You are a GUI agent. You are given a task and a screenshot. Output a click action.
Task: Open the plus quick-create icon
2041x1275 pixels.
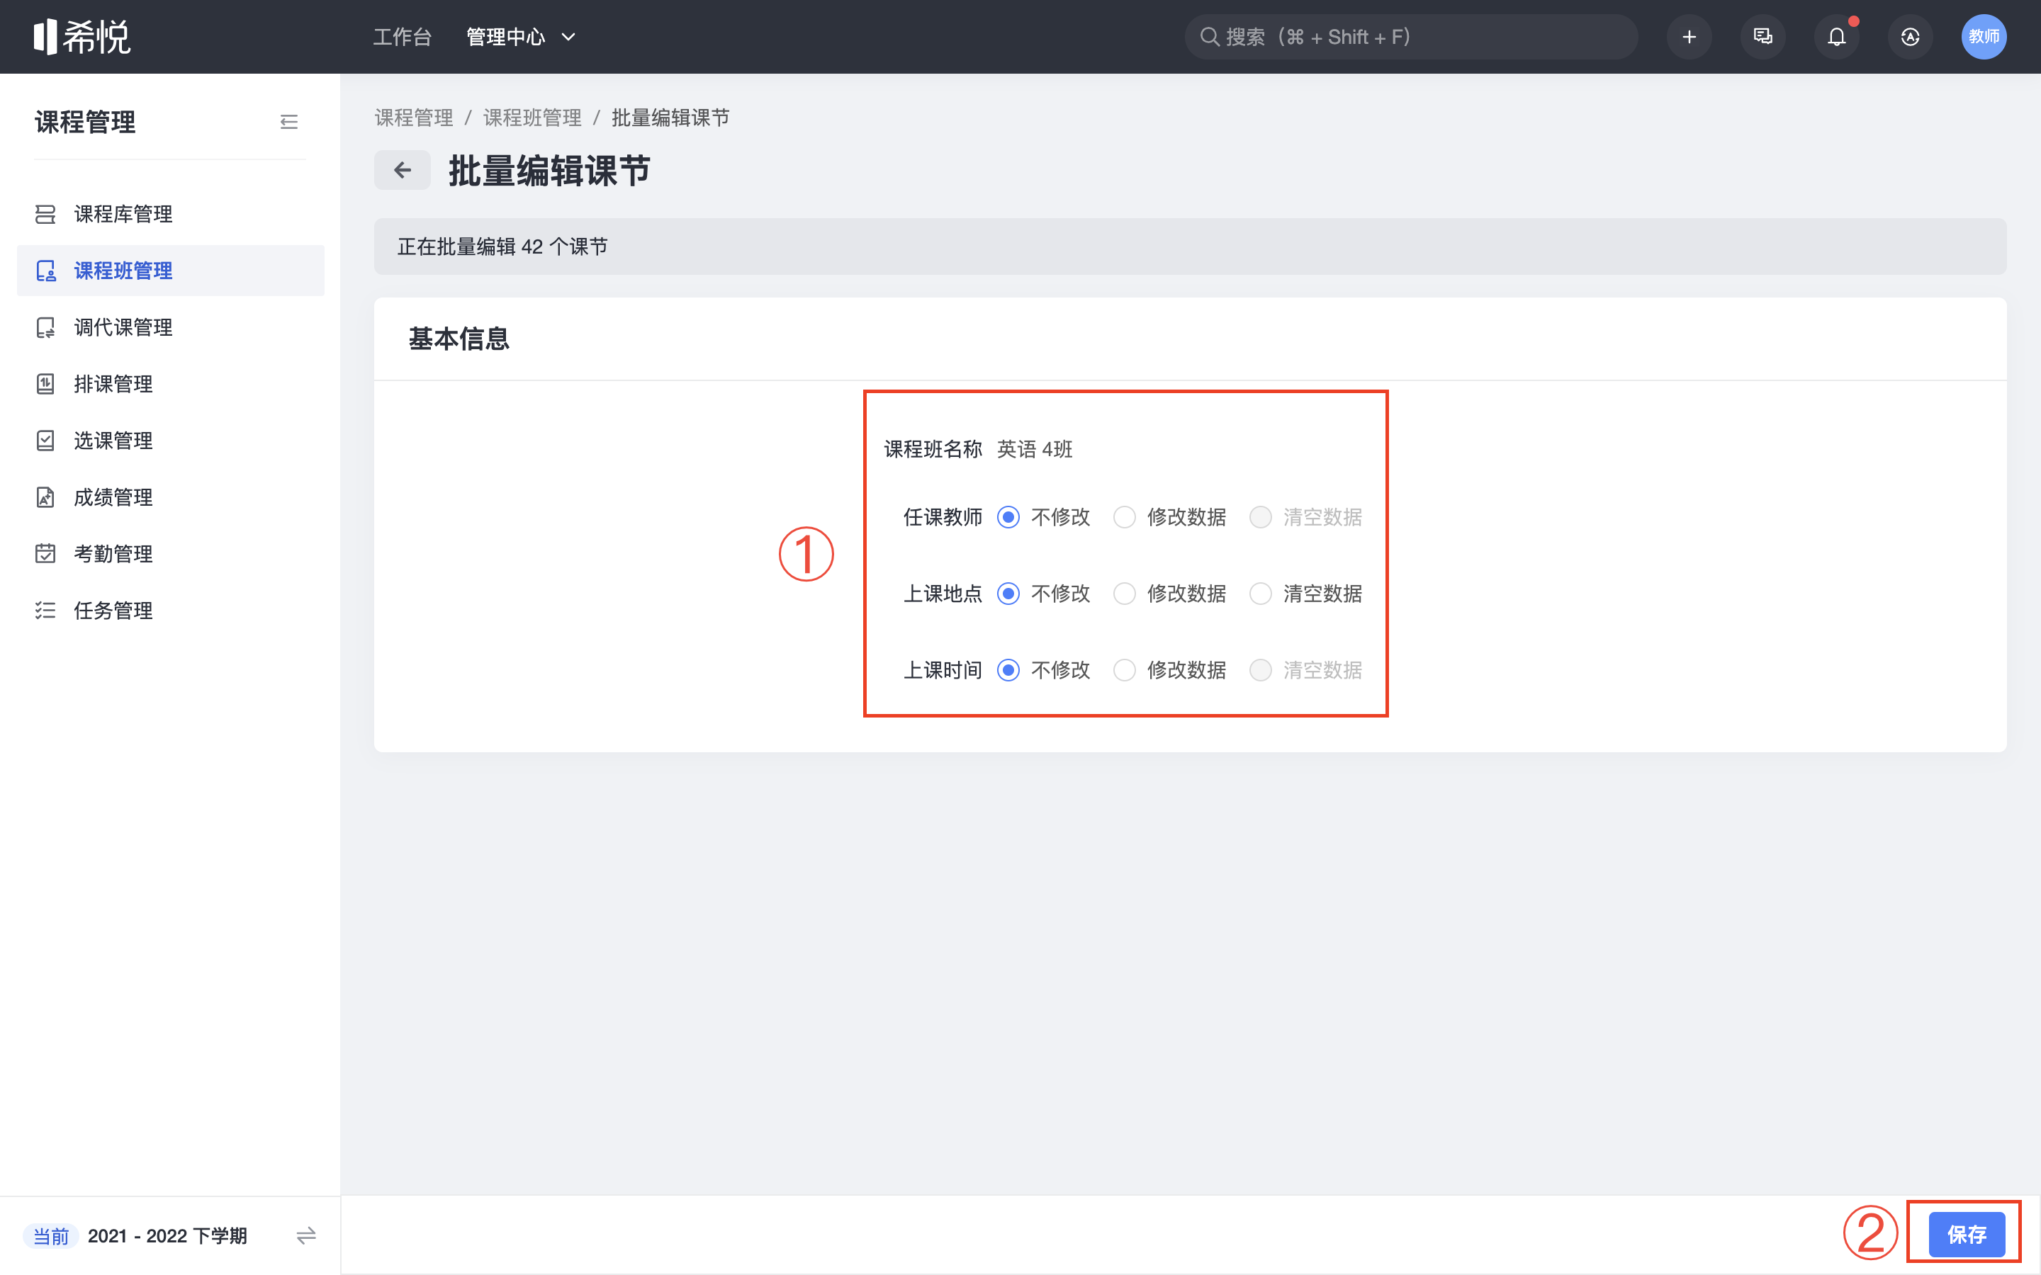pyautogui.click(x=1689, y=37)
